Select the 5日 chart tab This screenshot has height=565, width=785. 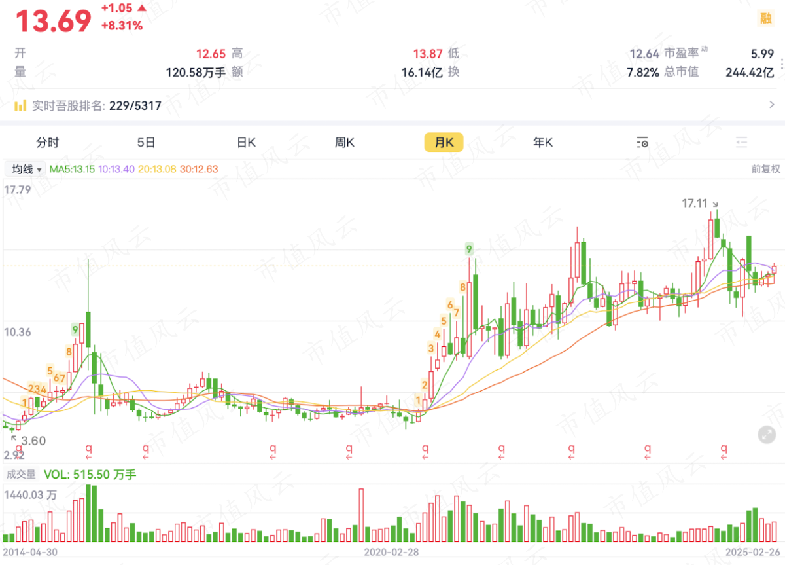pyautogui.click(x=147, y=143)
